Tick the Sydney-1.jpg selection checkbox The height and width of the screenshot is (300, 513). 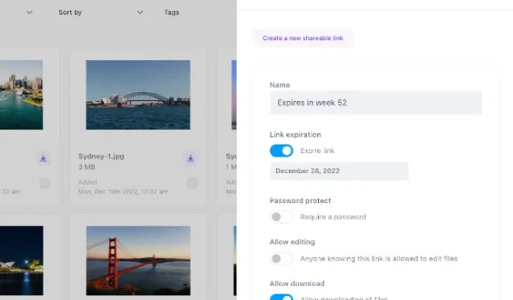point(193,183)
